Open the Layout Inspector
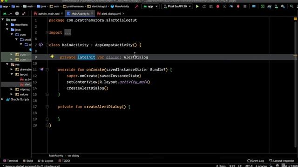Image resolution: width=298 pixels, height=167 pixels. [x=282, y=161]
